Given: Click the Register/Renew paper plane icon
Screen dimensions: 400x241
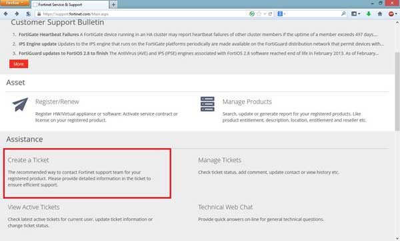Looking at the screenshot, I should coord(20,104).
